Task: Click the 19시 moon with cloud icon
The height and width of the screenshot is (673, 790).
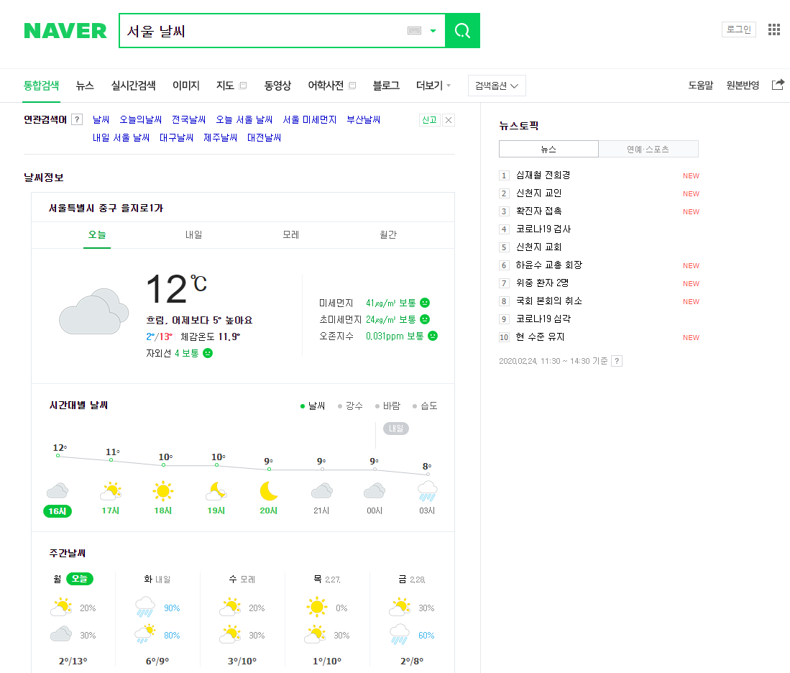Action: 216,490
